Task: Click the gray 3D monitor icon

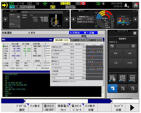Action: (x=73, y=7)
